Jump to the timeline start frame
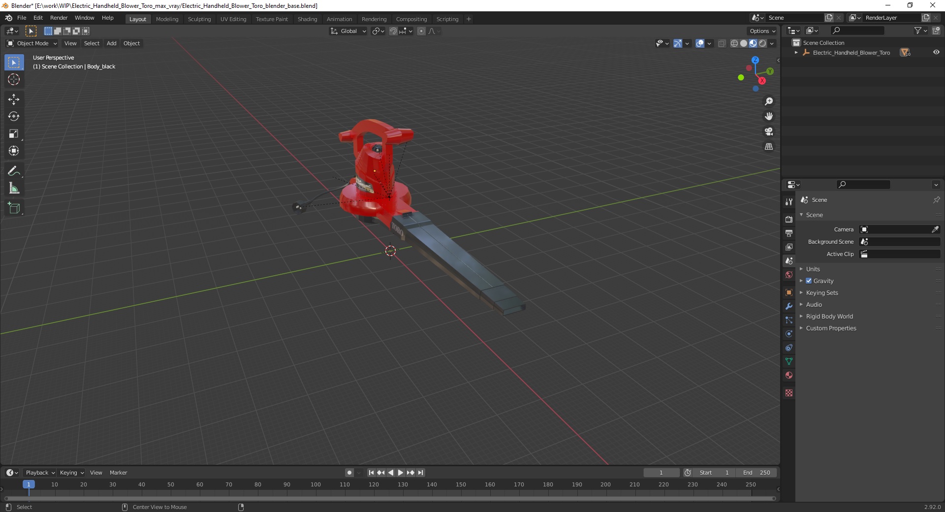This screenshot has height=512, width=945. 371,473
